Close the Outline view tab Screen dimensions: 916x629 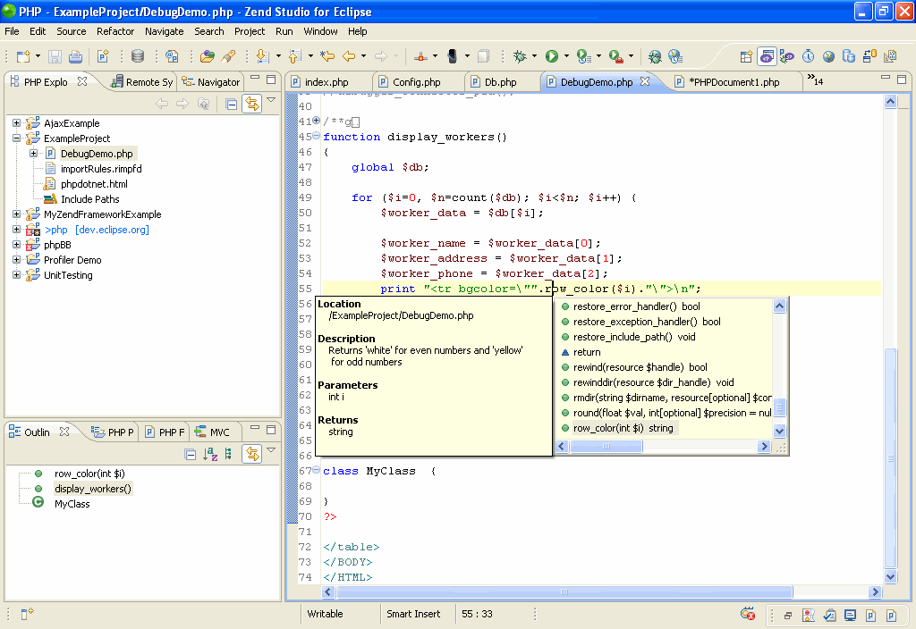coord(64,432)
